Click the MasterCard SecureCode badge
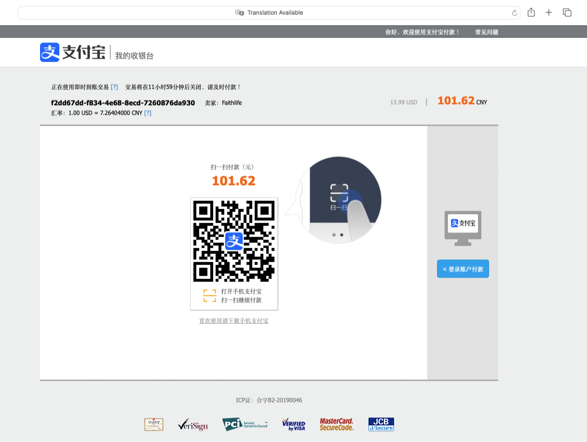Viewport: 587px width, 442px height. pyautogui.click(x=337, y=424)
